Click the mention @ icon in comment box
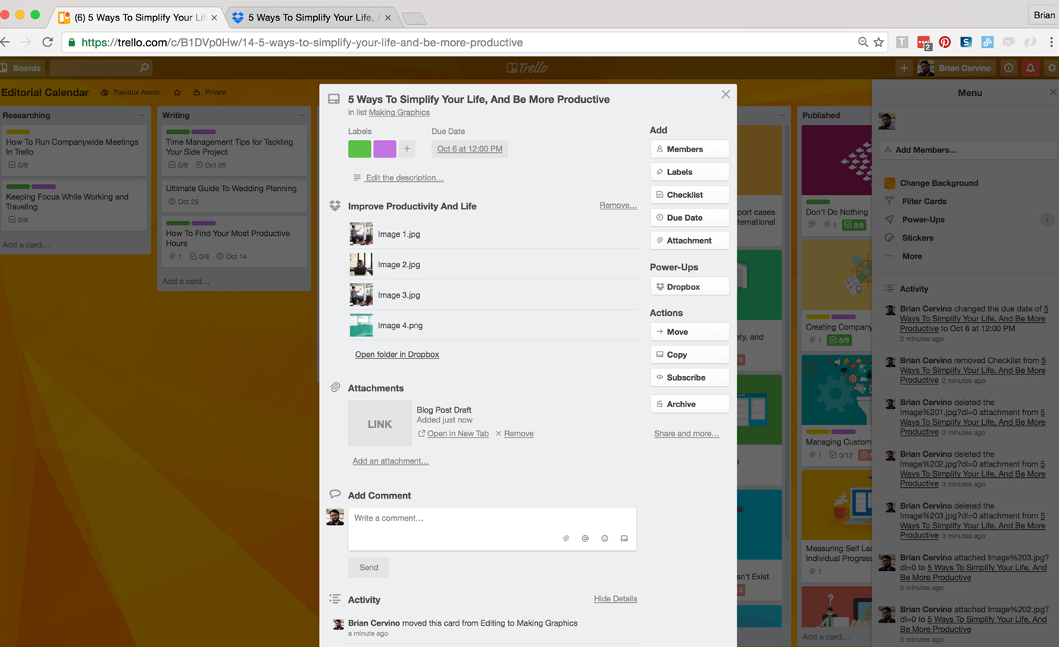Image resolution: width=1059 pixels, height=647 pixels. tap(585, 538)
